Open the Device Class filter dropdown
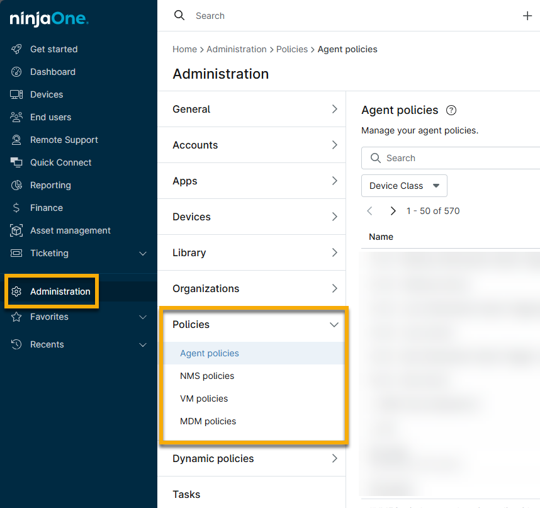 (x=404, y=186)
